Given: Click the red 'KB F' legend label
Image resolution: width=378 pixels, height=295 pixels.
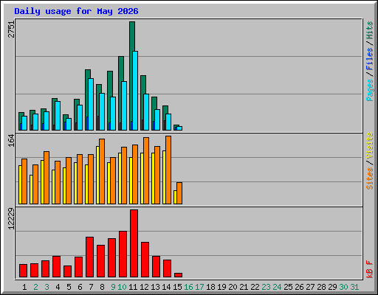Looking at the screenshot, I should (370, 269).
